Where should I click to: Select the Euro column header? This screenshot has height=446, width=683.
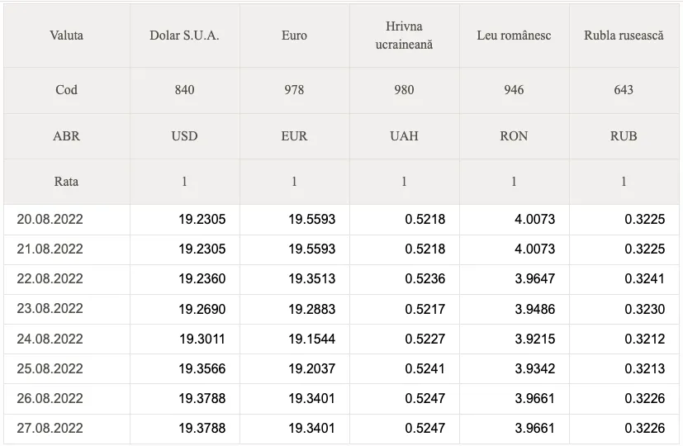[294, 36]
